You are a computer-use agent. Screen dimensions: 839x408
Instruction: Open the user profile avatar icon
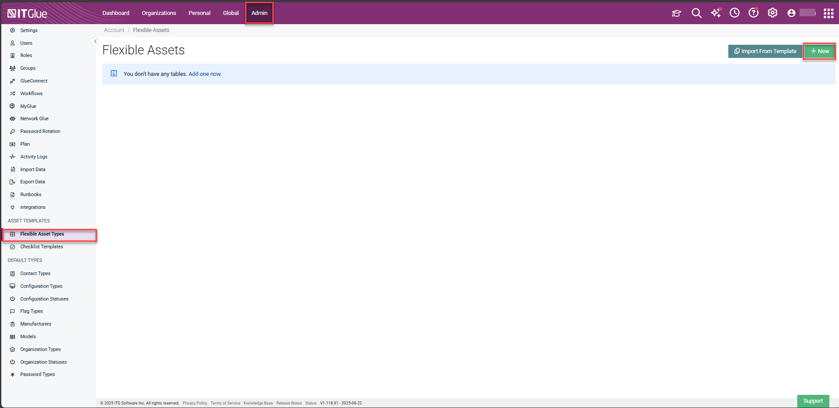[x=792, y=13]
